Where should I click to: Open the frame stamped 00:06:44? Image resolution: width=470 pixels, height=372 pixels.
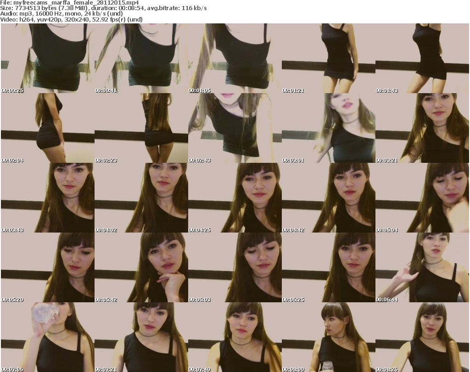coord(422,267)
